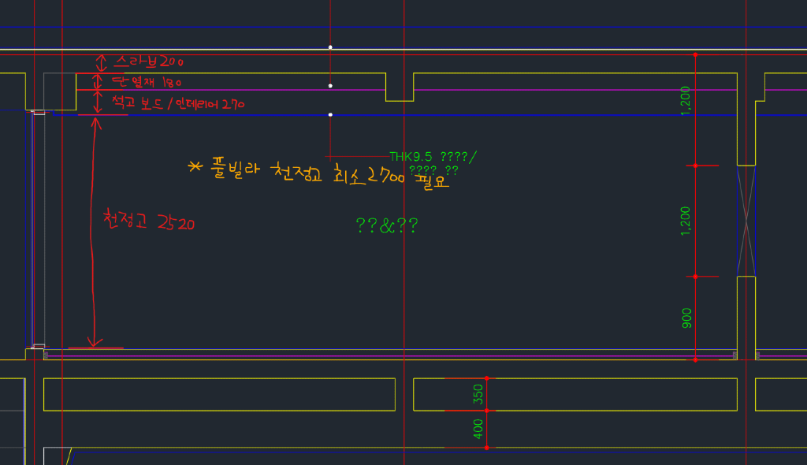Click the lower 1,200 dimension beside crossed opening

tap(686, 221)
